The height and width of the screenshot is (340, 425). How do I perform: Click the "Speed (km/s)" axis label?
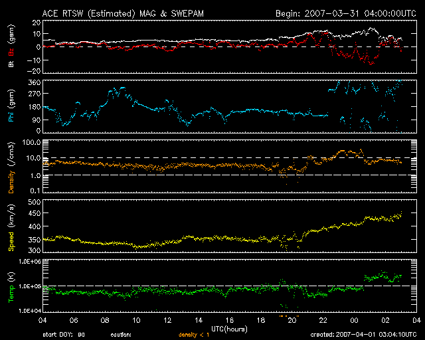tap(11, 228)
